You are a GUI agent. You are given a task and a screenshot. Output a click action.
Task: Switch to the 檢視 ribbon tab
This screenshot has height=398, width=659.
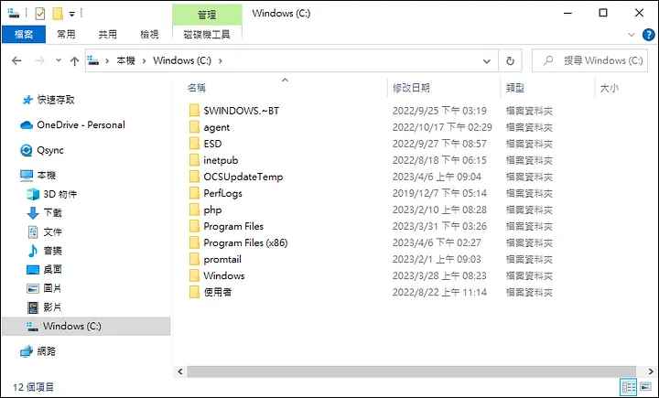click(149, 35)
